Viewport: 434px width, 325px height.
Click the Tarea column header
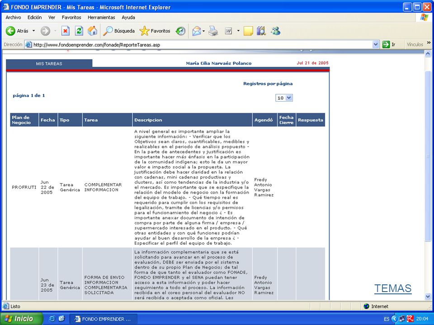coord(108,120)
